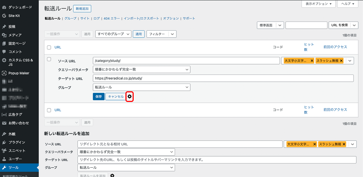Open Popup Maker in the sidebar
This screenshot has height=177, width=363.
coord(19,73)
